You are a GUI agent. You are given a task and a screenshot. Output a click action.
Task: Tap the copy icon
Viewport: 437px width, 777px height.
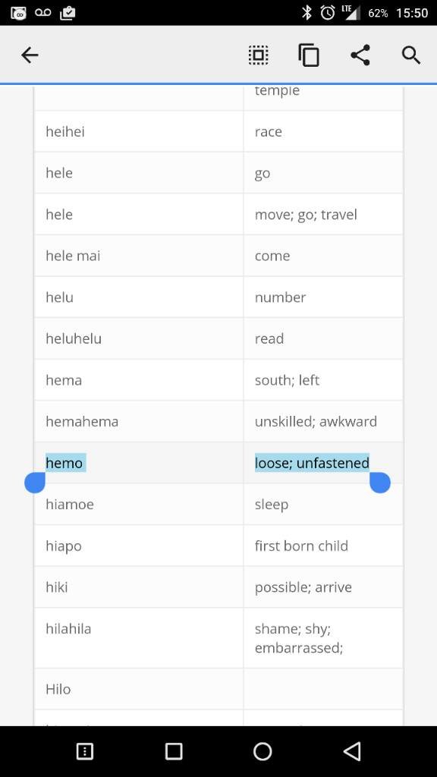tap(309, 55)
